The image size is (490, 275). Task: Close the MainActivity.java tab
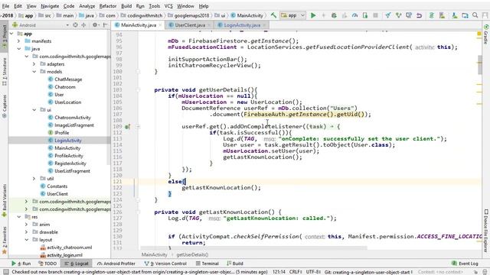160,25
